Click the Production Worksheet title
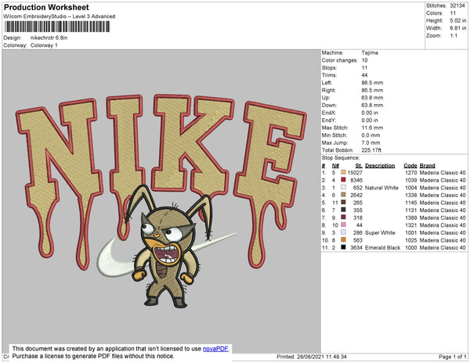470x363 pixels. tap(46, 7)
